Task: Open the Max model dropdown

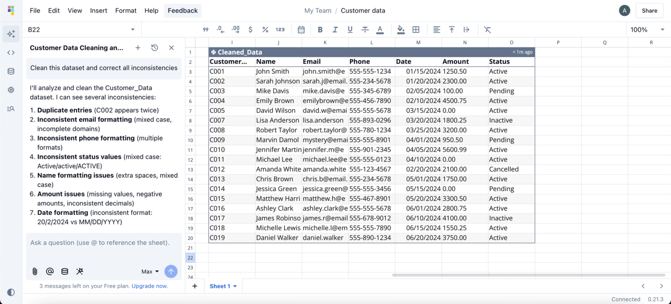Action: coord(150,271)
